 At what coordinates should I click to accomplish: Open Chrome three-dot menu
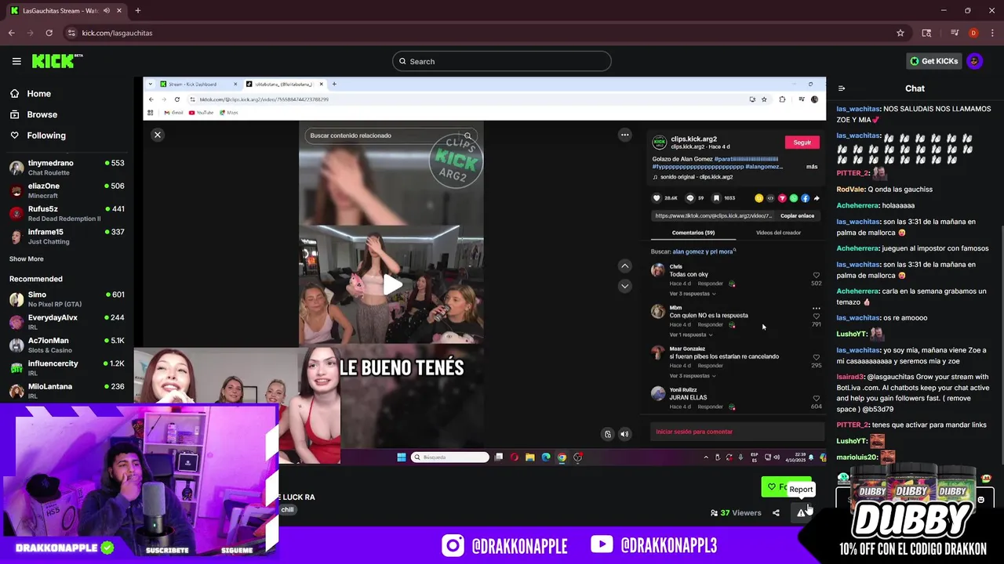992,33
